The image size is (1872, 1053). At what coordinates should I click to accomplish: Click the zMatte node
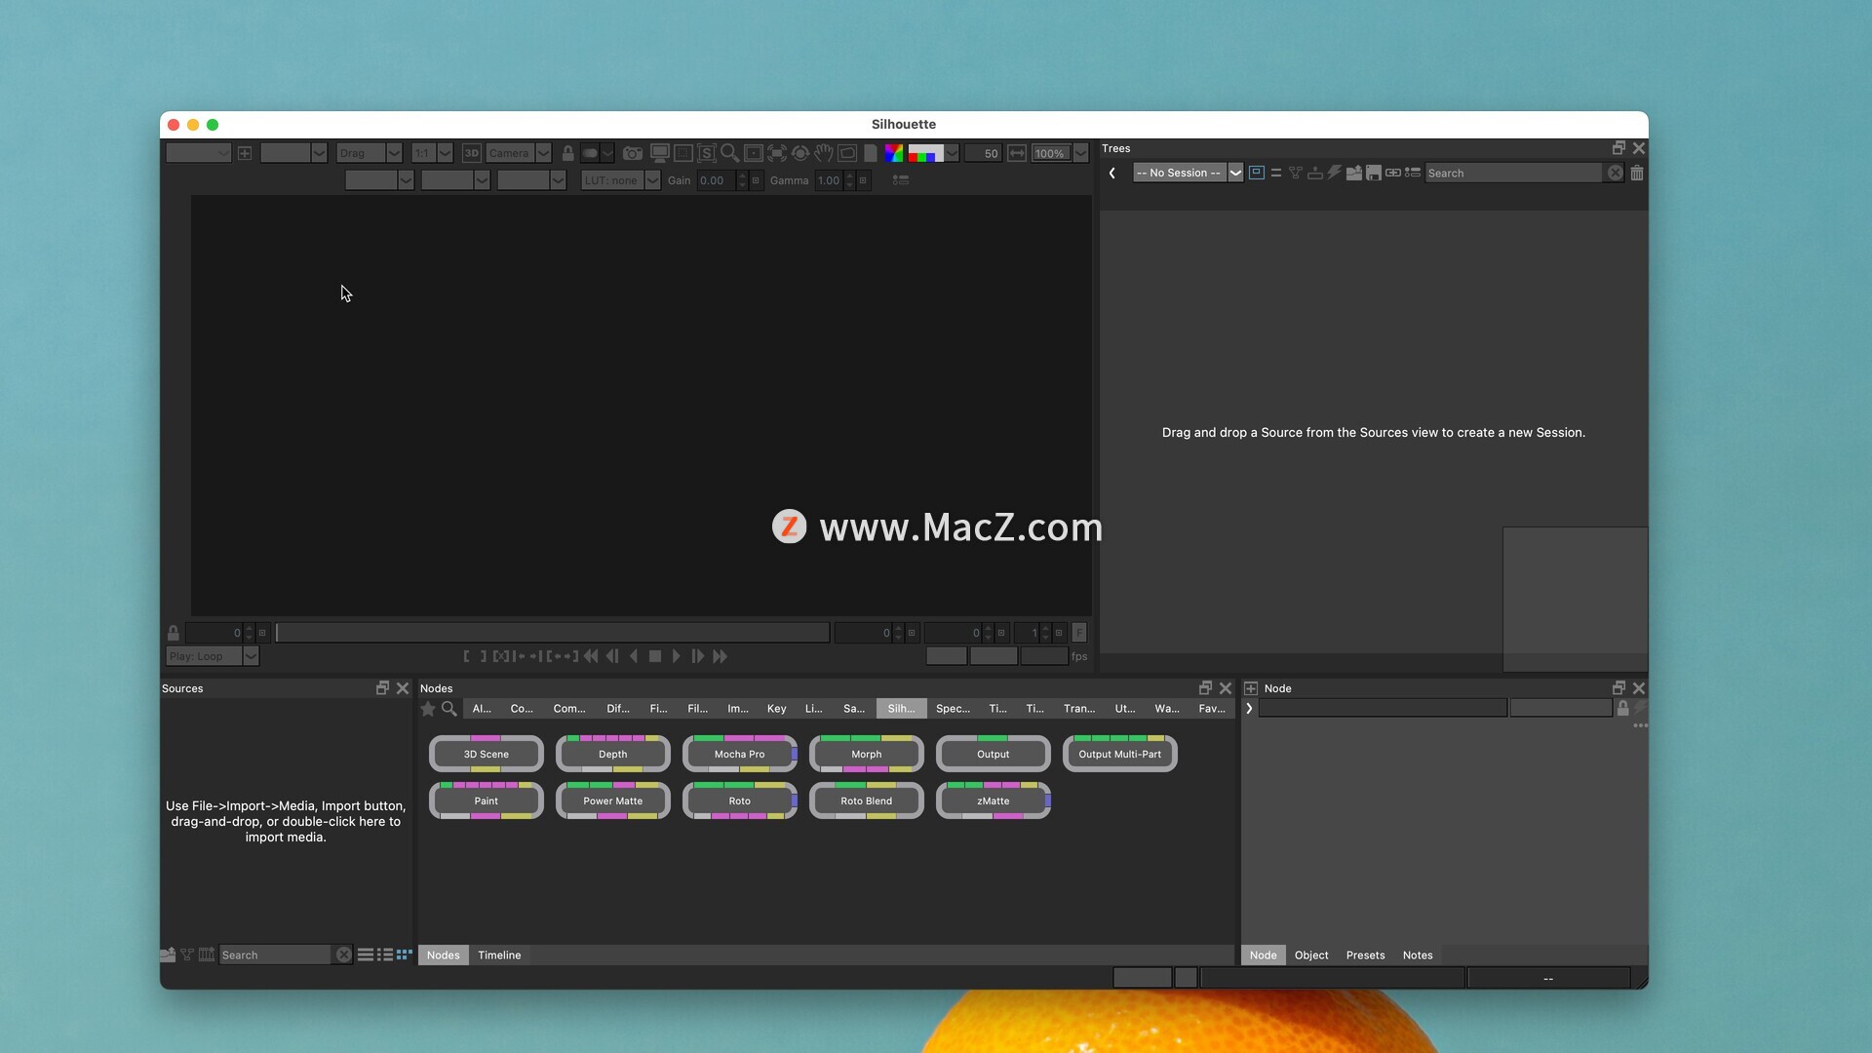(993, 800)
